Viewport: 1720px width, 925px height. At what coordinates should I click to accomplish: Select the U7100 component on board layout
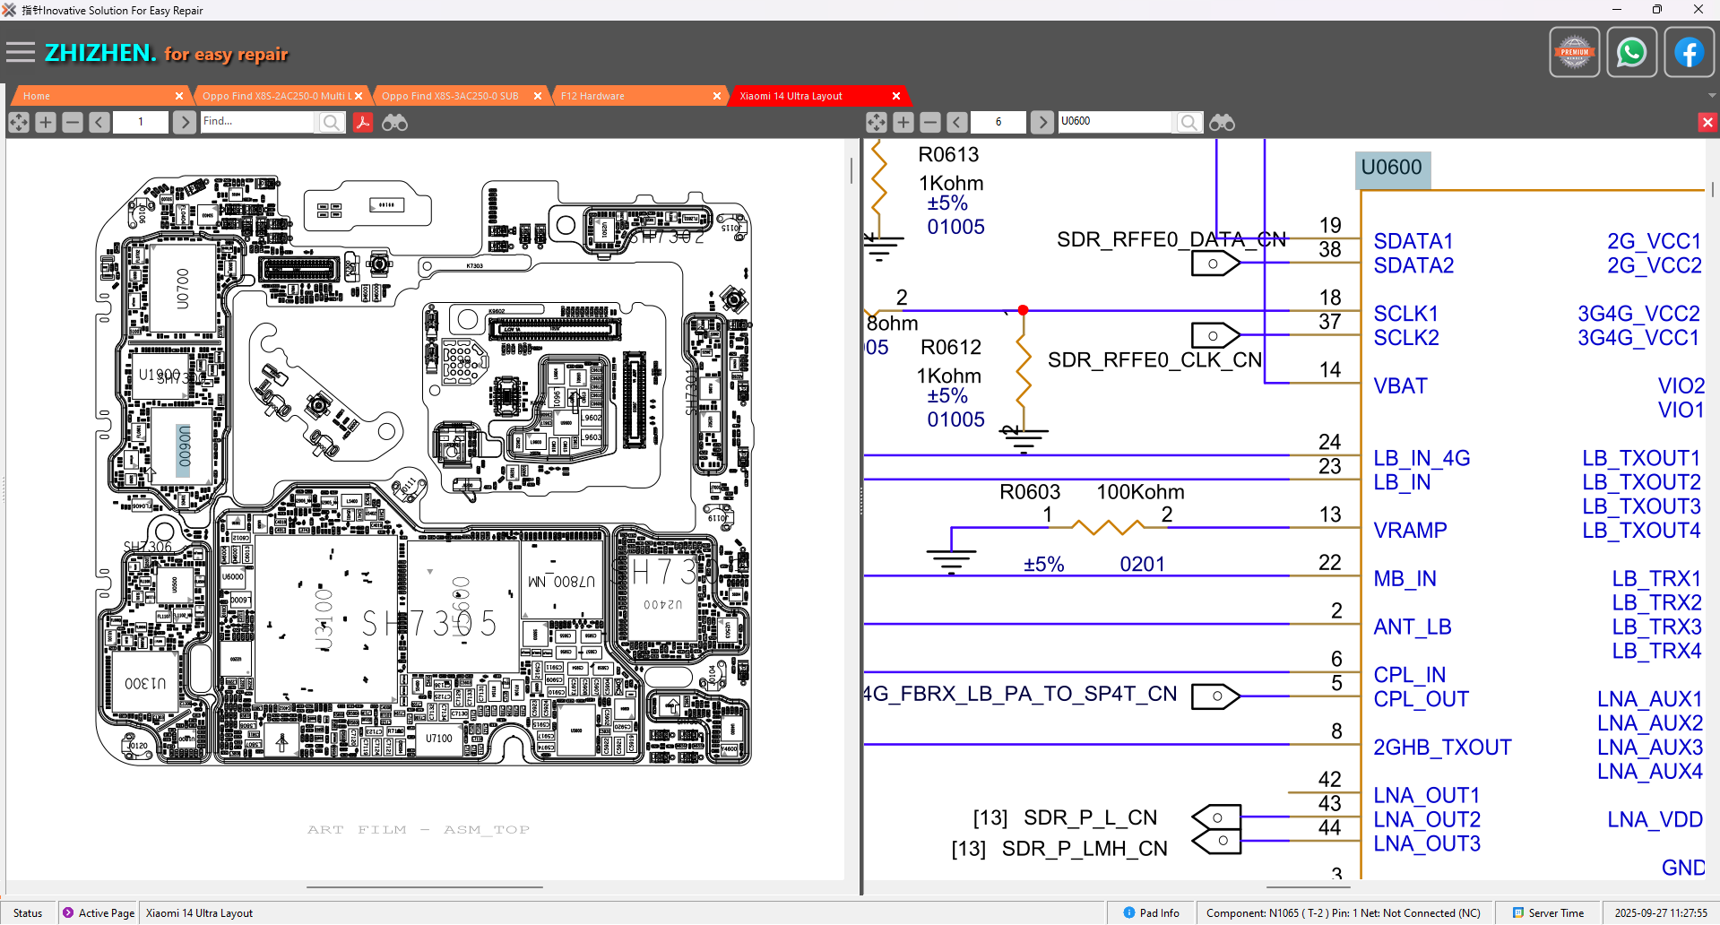click(439, 739)
